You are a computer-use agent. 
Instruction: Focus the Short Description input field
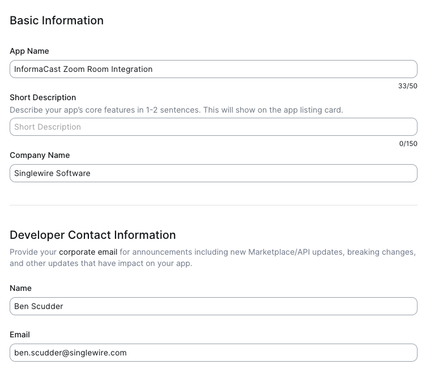[x=213, y=127]
